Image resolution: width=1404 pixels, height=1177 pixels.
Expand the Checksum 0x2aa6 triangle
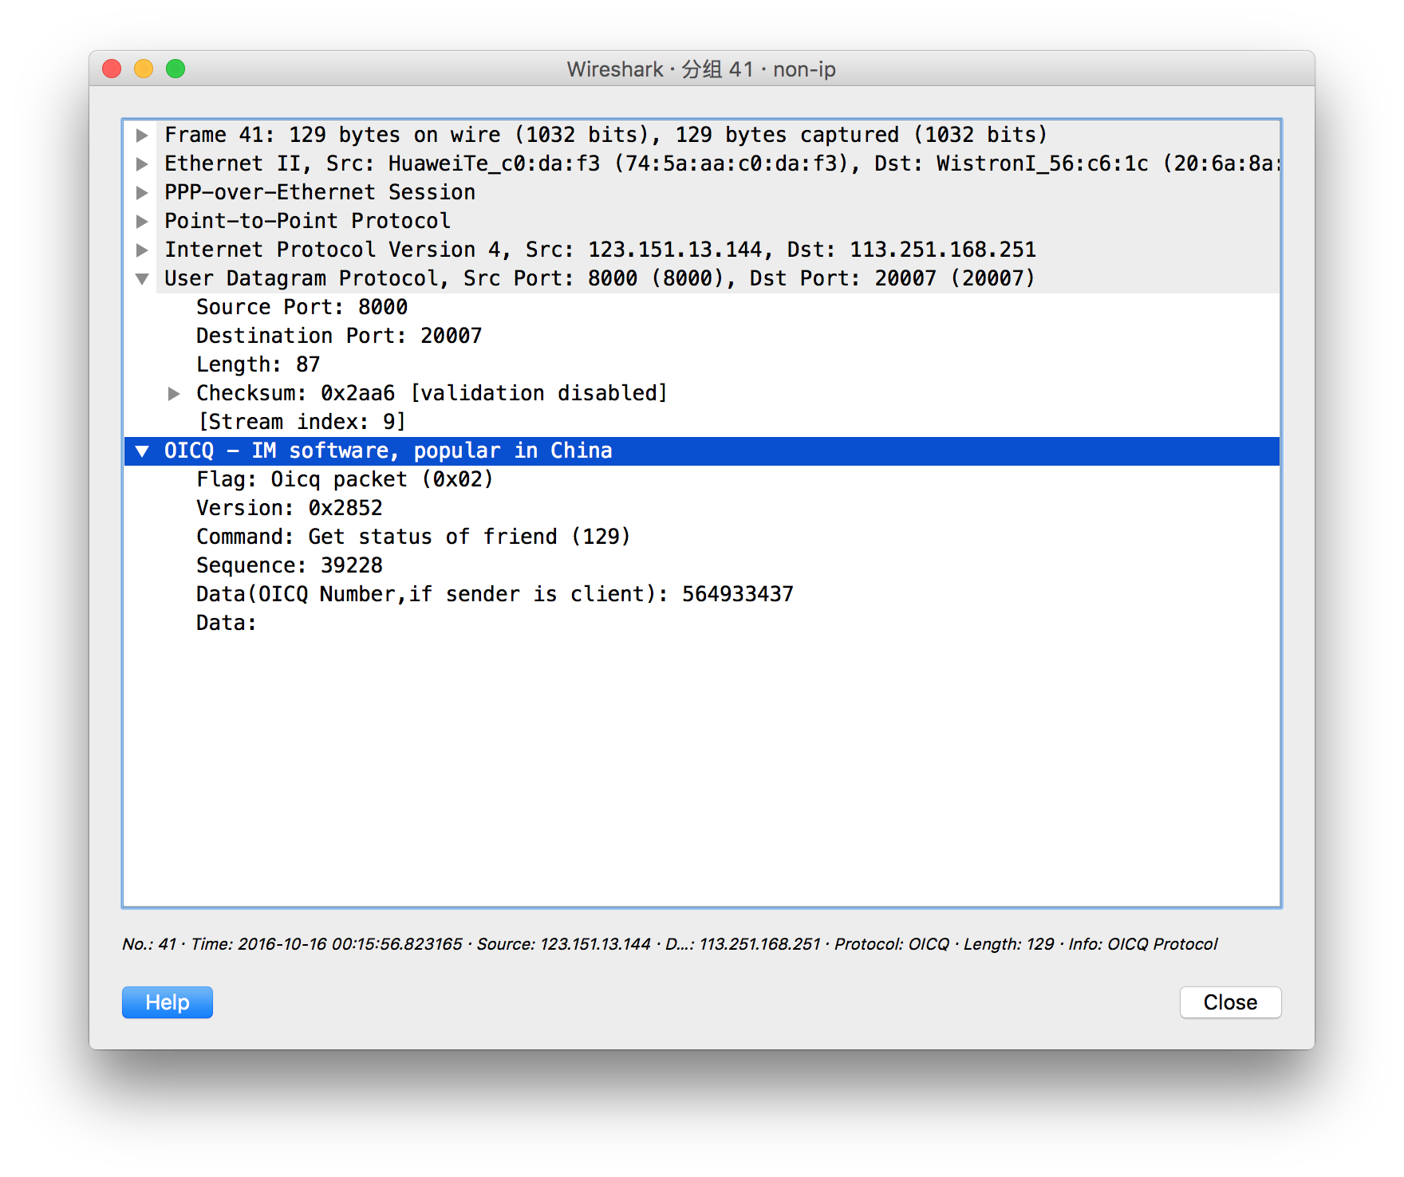click(174, 393)
